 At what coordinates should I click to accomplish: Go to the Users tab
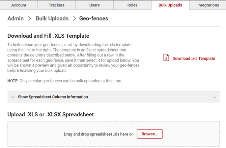point(94,5)
